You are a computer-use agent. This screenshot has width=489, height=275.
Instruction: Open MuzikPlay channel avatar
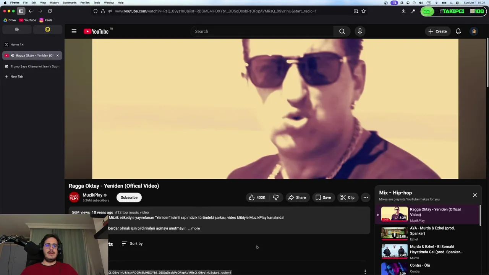74,197
